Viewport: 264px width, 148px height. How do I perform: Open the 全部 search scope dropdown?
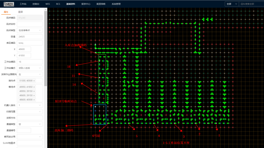[x=232, y=4]
